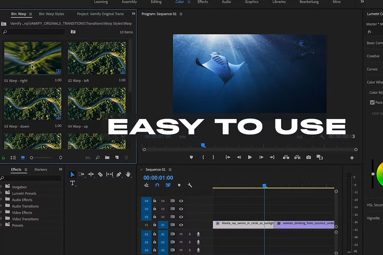Show hidden workspaces with overflow chevron
Screen dimensions: 383x255
coord(362,2)
